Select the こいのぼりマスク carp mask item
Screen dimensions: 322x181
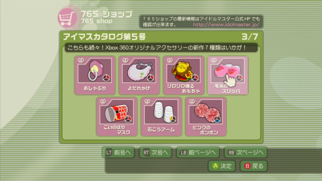point(117,117)
